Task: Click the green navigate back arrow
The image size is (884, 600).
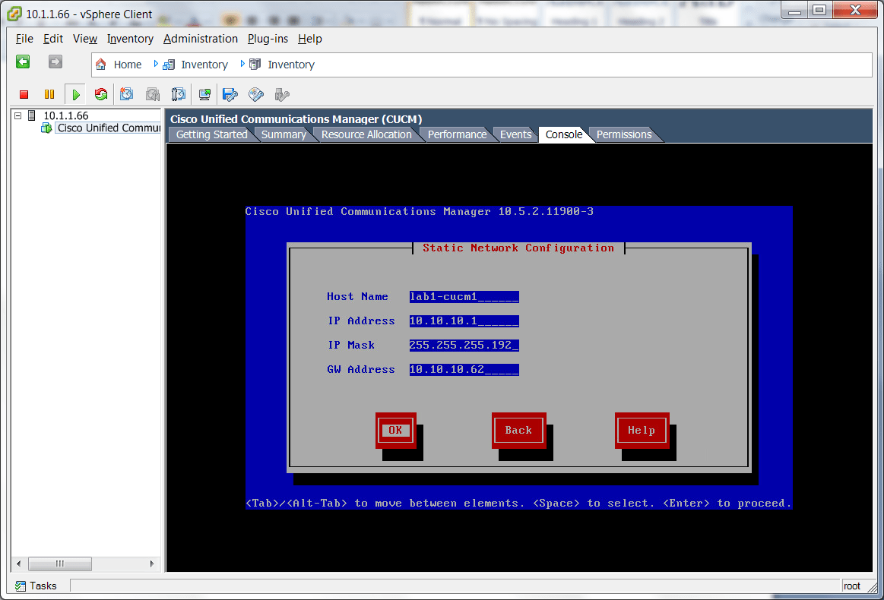Action: coord(23,62)
